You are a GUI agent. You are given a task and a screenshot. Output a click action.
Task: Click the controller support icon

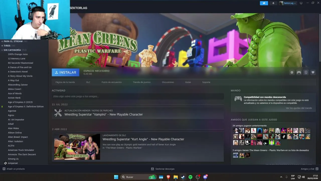(299, 72)
